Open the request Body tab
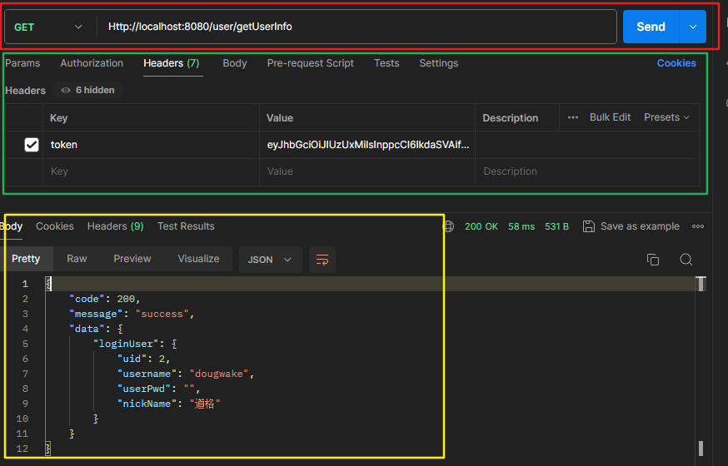 234,63
